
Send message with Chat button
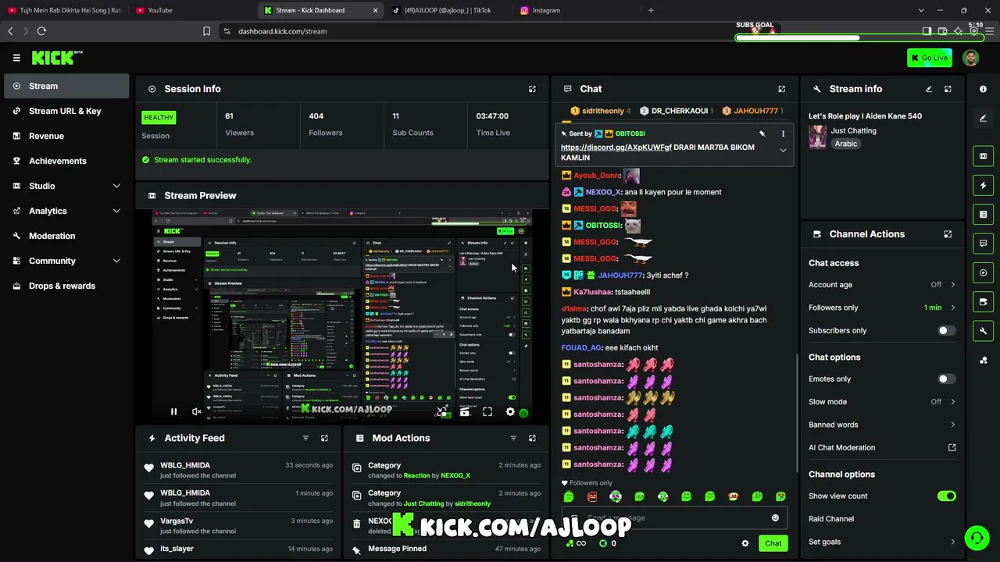[773, 543]
